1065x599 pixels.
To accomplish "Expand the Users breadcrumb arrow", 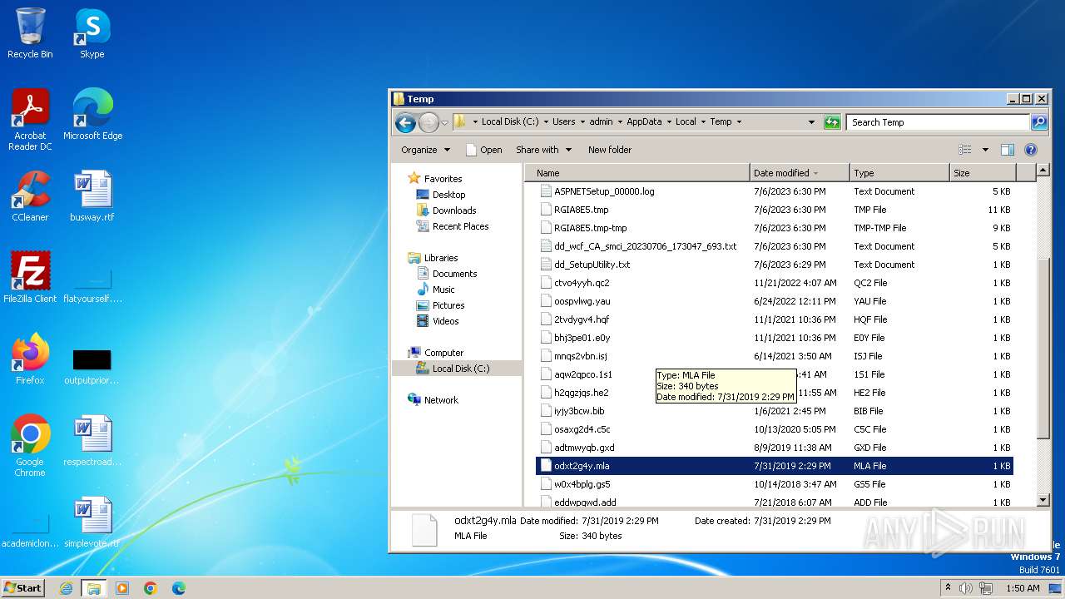I will [x=582, y=121].
